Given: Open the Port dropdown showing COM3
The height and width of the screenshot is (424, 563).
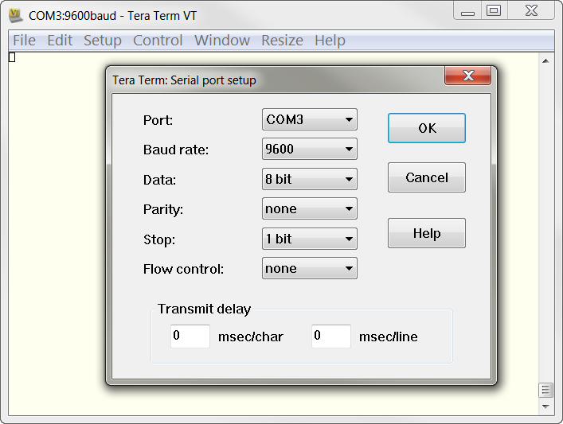Looking at the screenshot, I should click(309, 120).
